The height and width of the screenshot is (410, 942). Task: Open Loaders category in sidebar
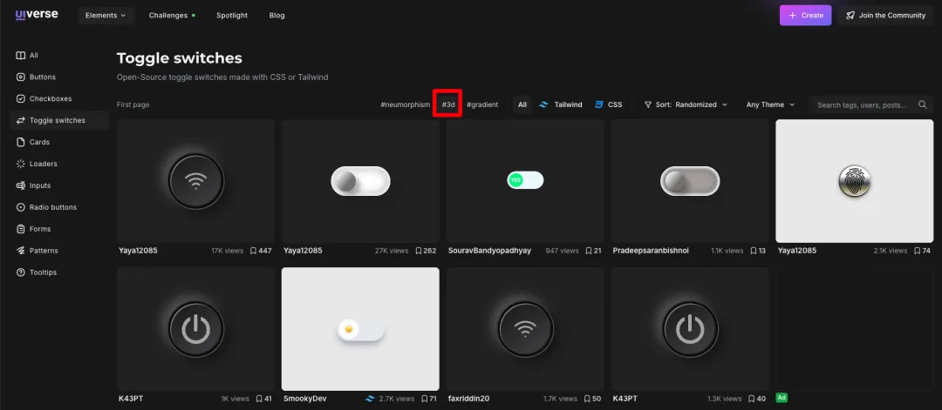coord(37,164)
